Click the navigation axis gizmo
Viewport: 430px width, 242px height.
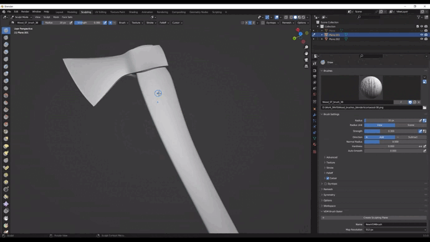(x=300, y=35)
